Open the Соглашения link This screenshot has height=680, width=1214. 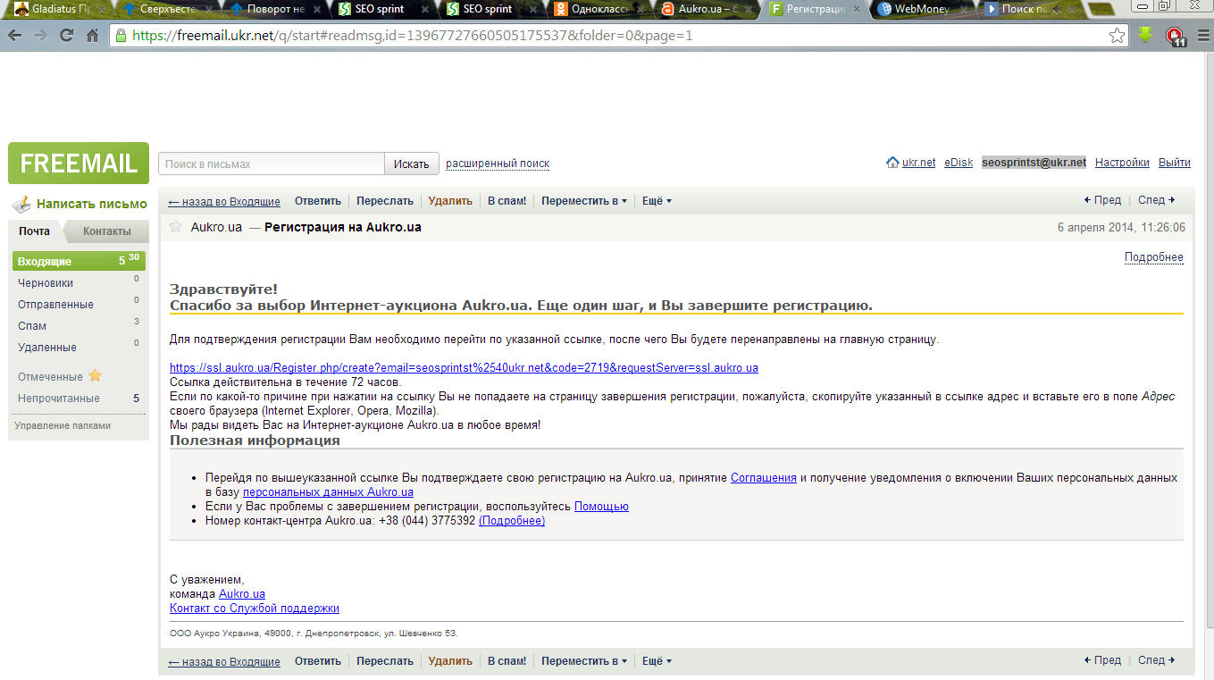click(x=764, y=477)
